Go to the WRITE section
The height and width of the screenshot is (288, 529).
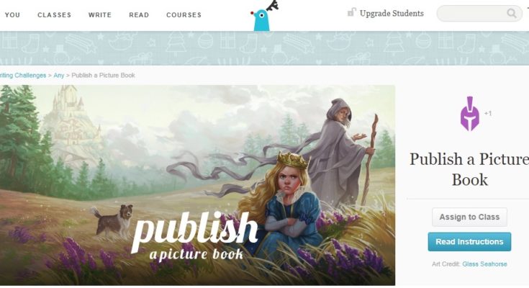[x=100, y=15]
